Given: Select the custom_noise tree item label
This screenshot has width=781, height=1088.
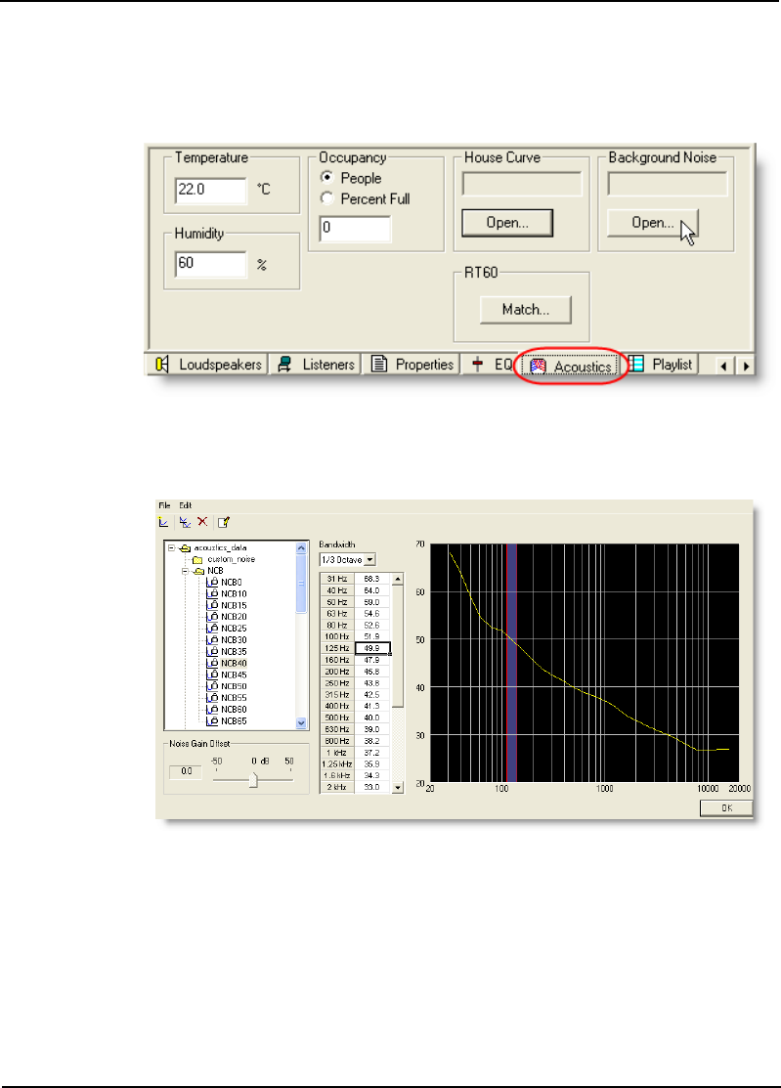Looking at the screenshot, I should 231,559.
